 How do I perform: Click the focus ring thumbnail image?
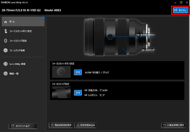click(61, 92)
